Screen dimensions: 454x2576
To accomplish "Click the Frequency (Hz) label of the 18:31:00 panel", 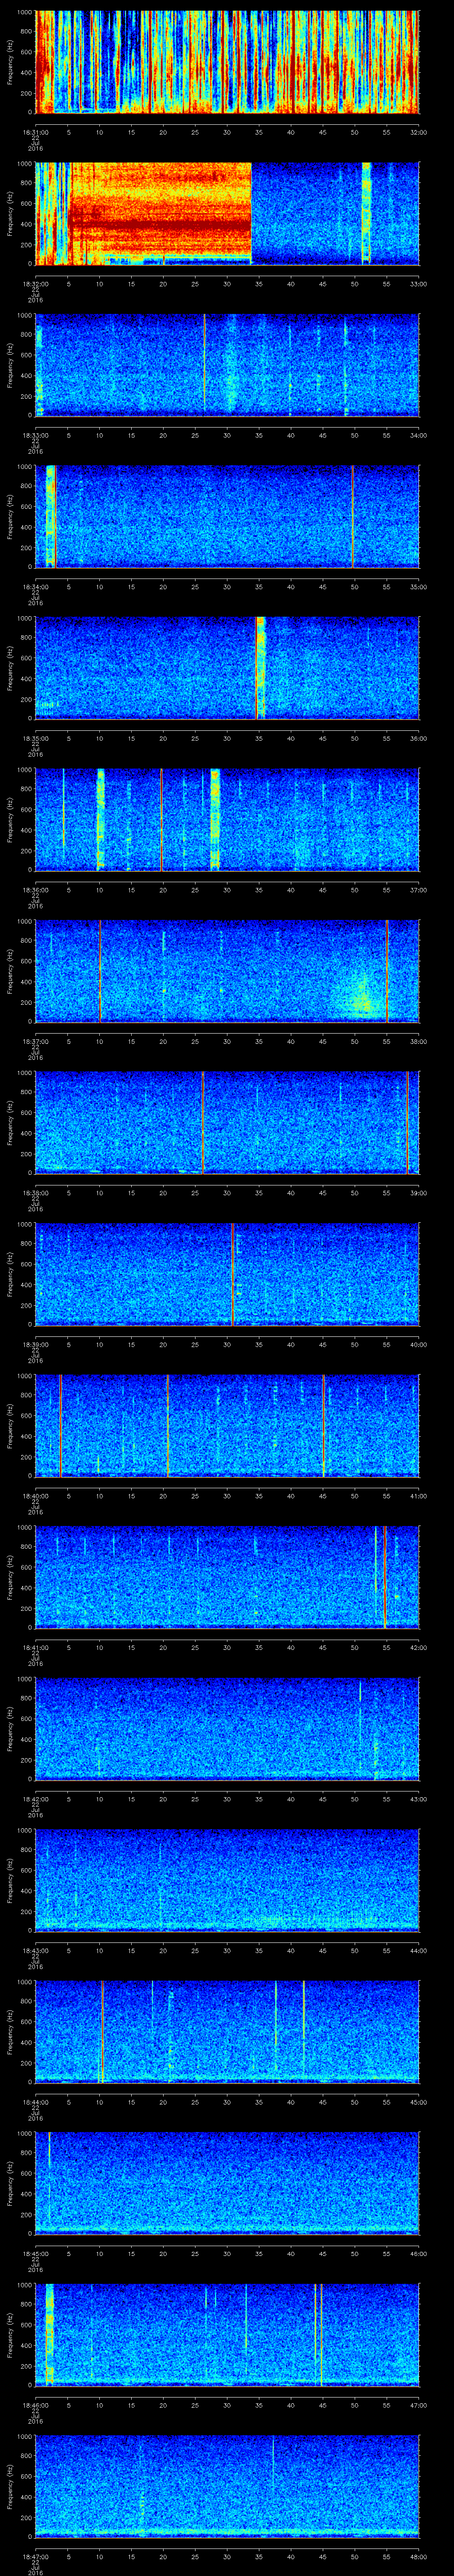I will tap(11, 62).
